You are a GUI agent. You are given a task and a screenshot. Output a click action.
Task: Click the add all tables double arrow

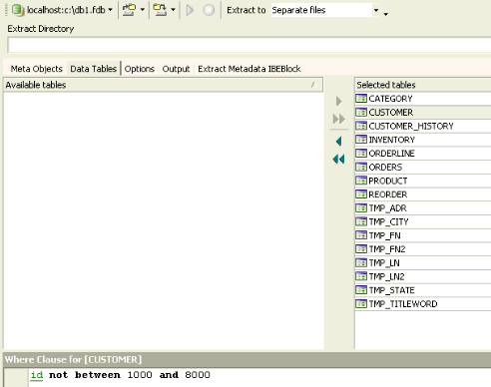339,119
